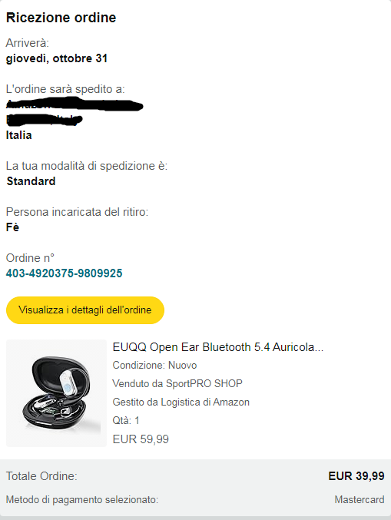
Task: Select the item price EUR 59,99
Action: [x=141, y=439]
